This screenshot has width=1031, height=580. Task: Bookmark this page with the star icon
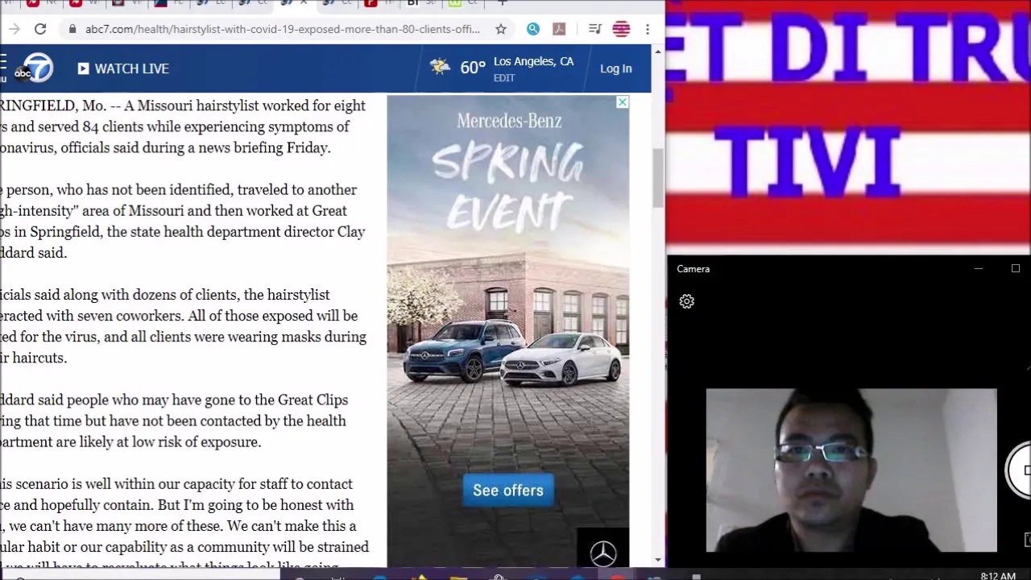(501, 29)
